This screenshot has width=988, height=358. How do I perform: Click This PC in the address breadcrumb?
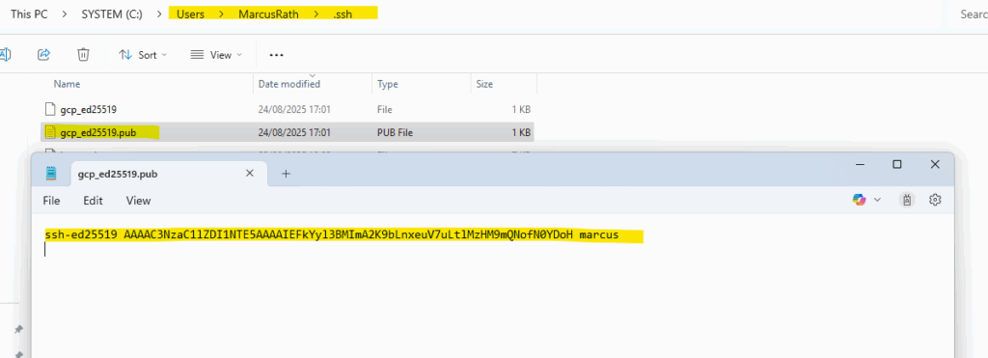pyautogui.click(x=29, y=14)
